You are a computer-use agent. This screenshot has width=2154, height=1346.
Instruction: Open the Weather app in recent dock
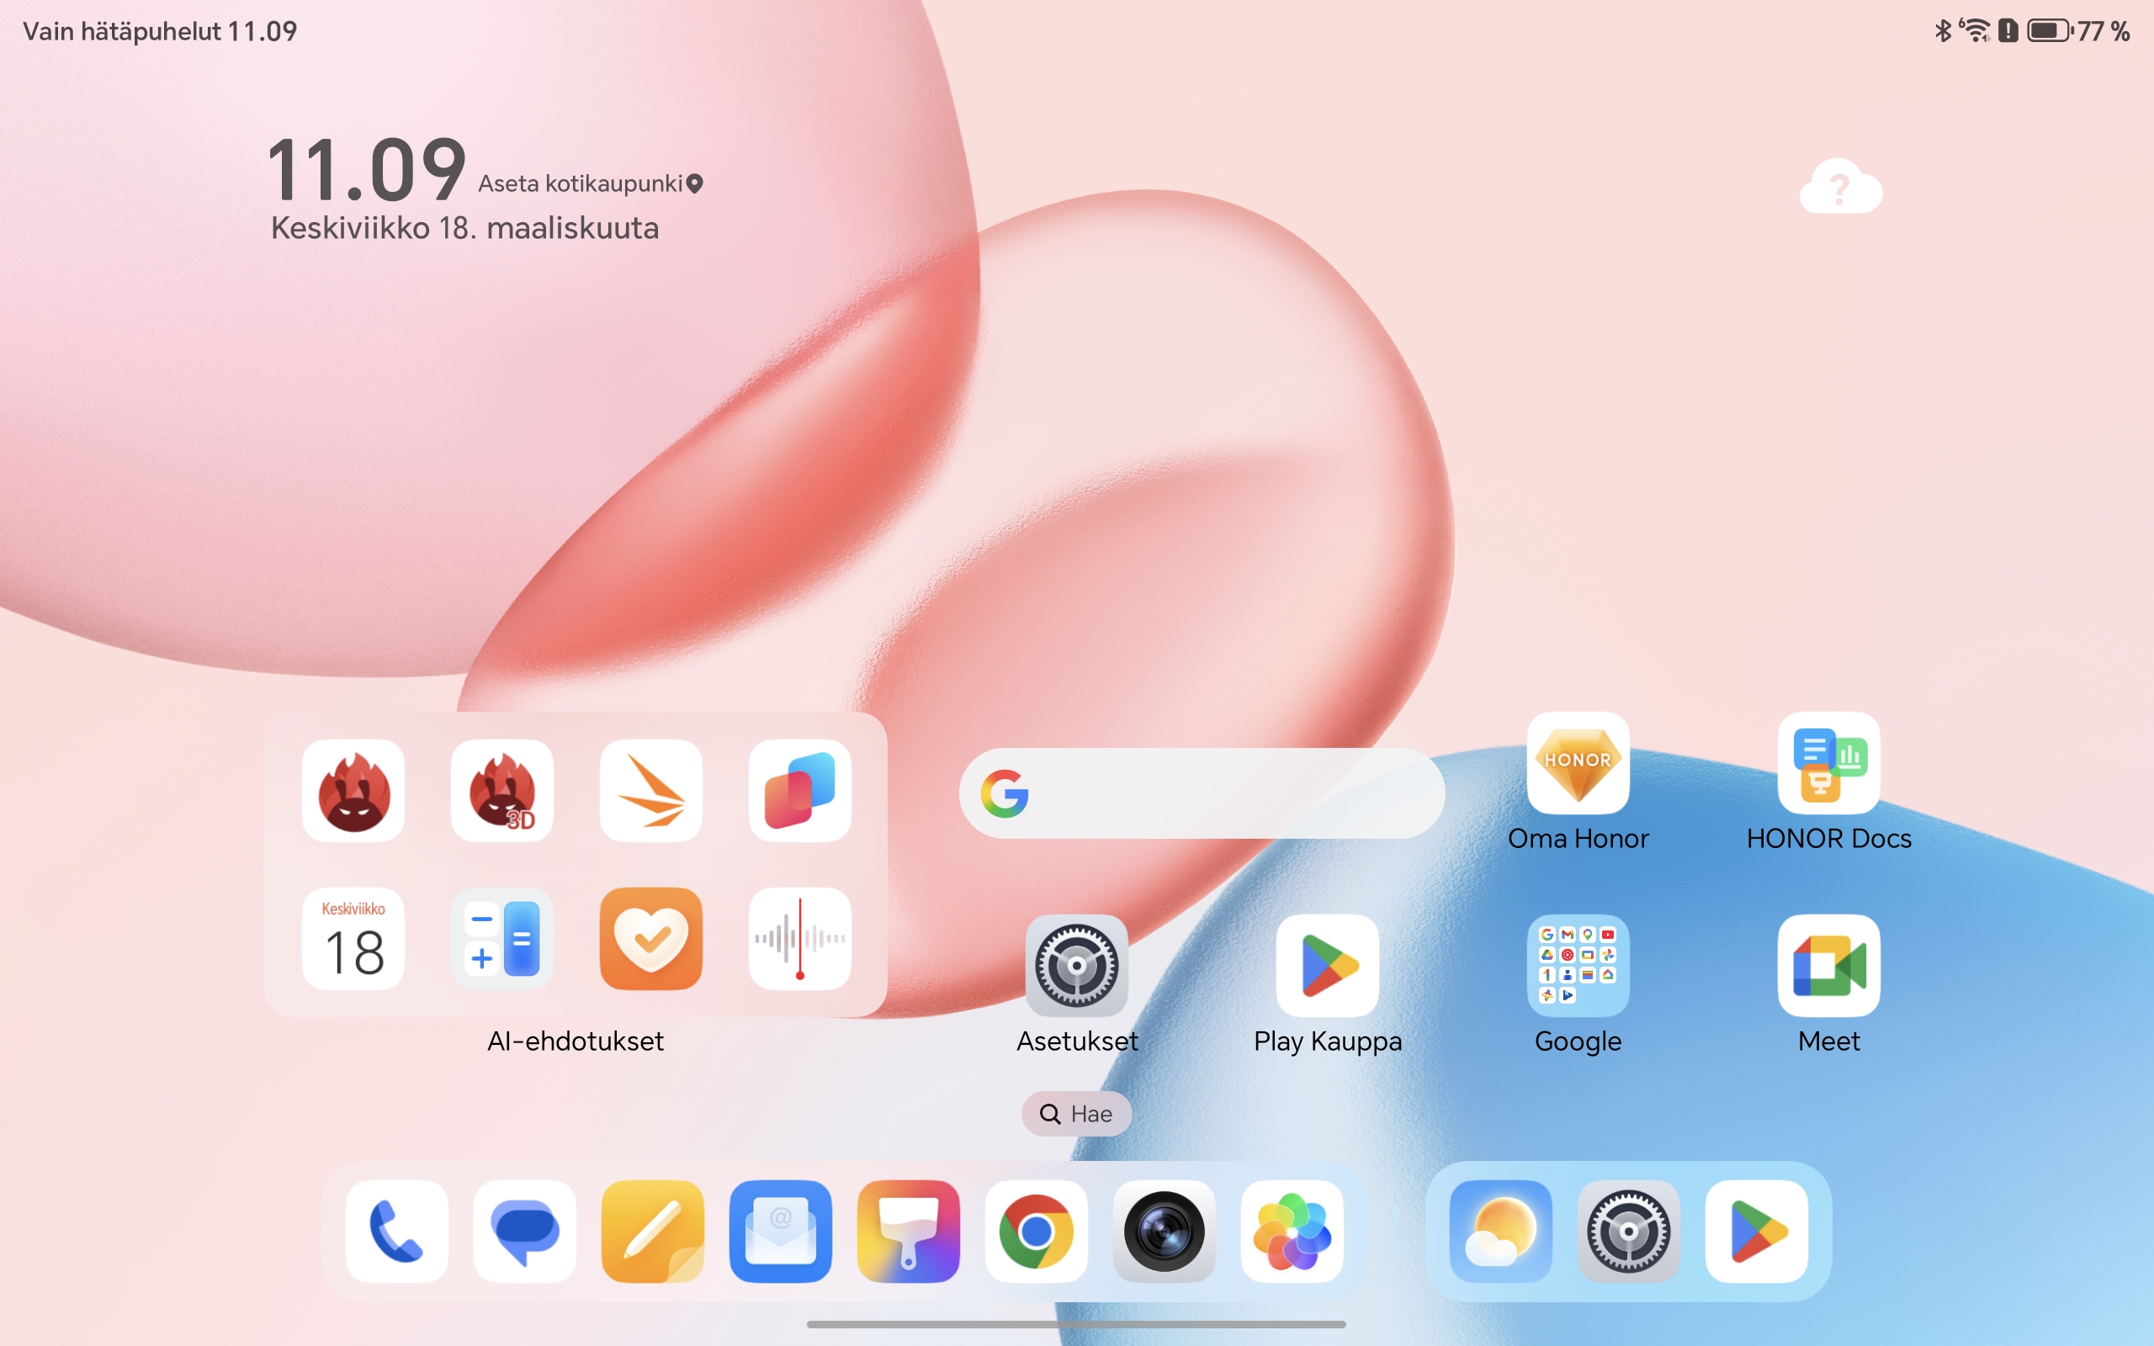tap(1499, 1231)
